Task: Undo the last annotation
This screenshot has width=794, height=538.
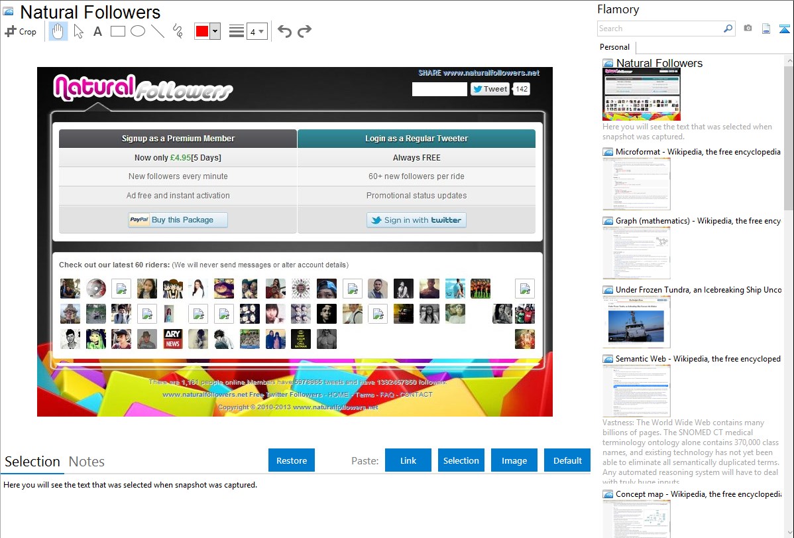Action: coord(284,31)
